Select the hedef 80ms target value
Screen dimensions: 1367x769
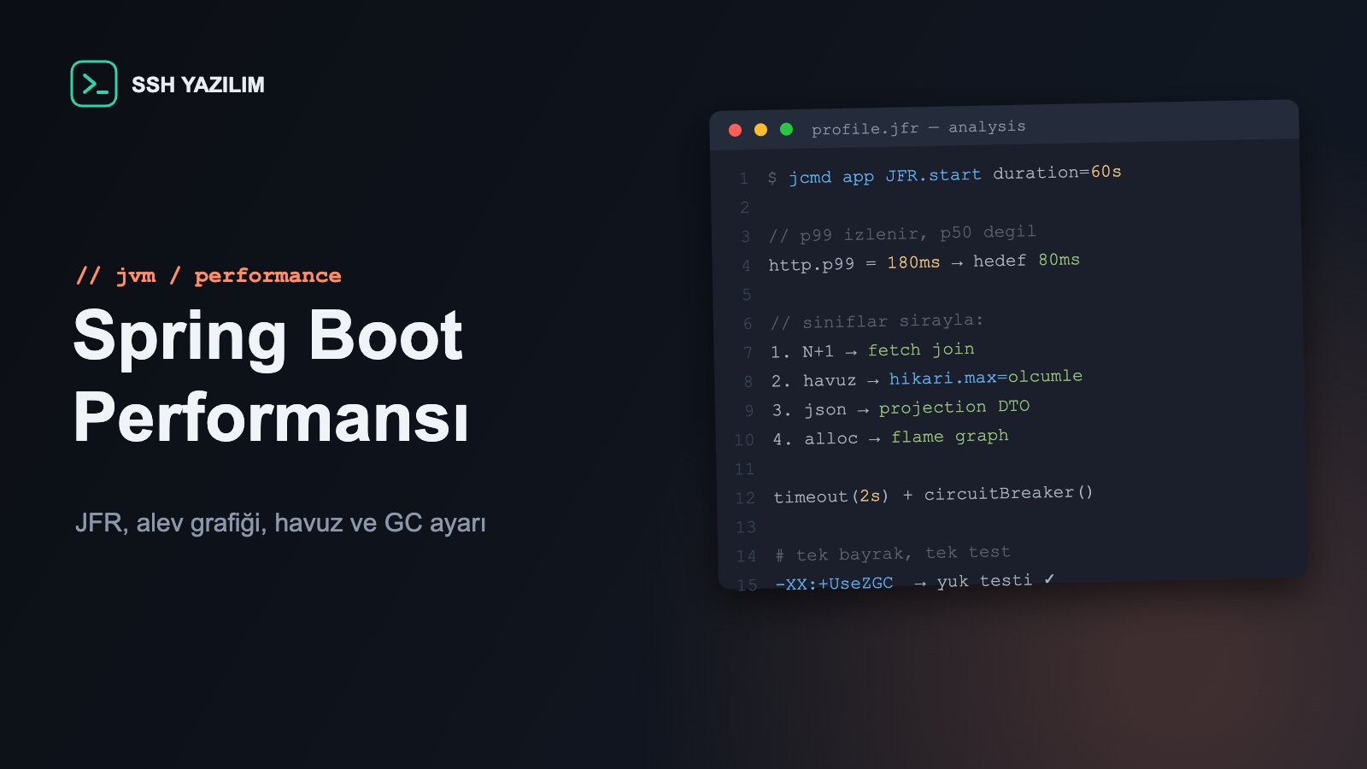click(1026, 260)
